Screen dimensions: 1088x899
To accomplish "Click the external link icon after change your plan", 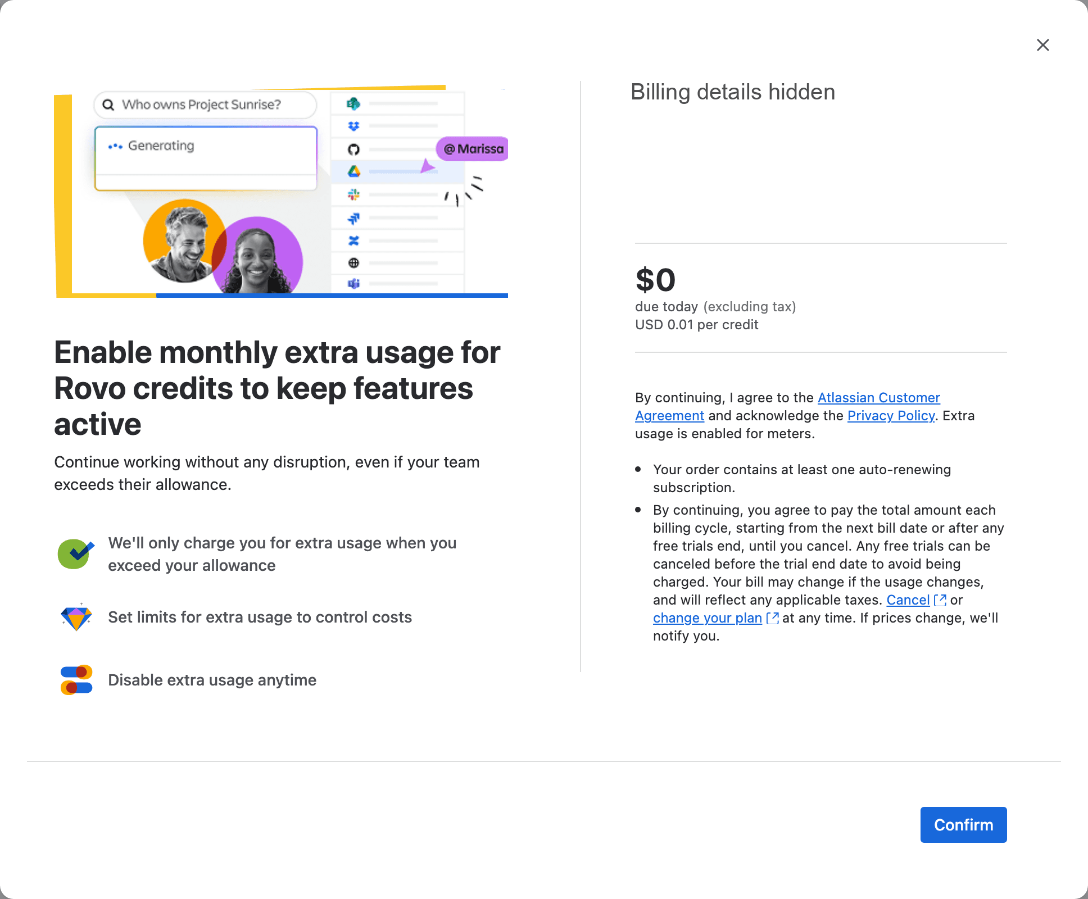I will click(772, 618).
